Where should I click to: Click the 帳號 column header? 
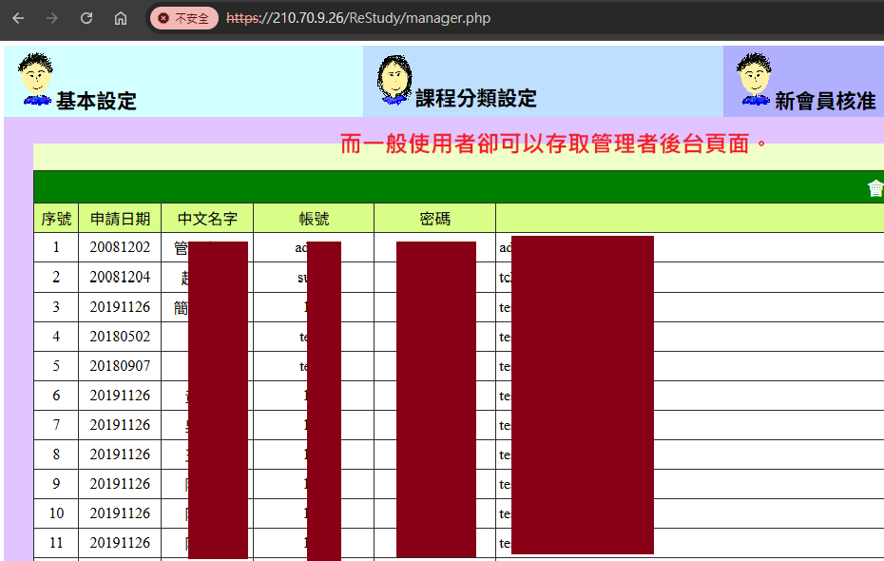point(314,219)
